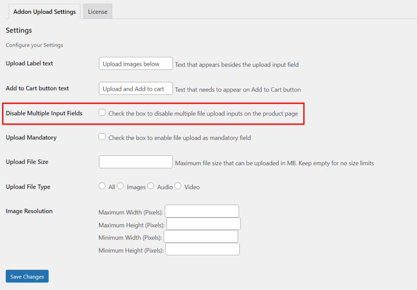417x290 pixels.
Task: Click the 'Image Resolution' label
Action: coord(29,211)
